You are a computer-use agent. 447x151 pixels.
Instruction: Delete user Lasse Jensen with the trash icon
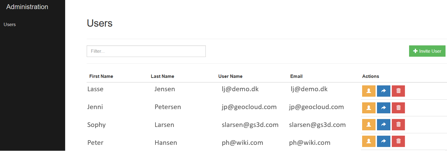click(x=398, y=91)
